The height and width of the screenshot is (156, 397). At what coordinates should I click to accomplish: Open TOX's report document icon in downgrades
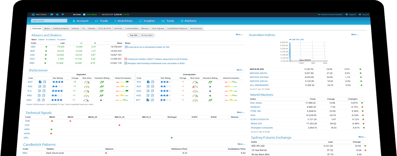(148, 81)
